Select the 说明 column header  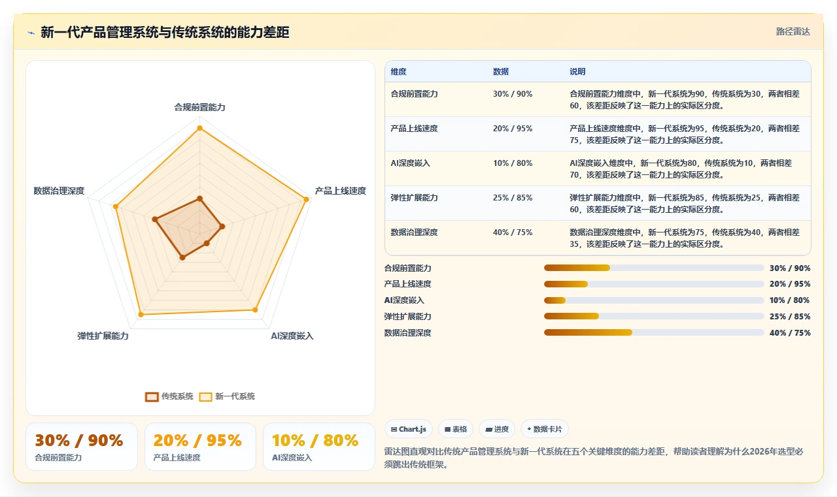tap(577, 72)
